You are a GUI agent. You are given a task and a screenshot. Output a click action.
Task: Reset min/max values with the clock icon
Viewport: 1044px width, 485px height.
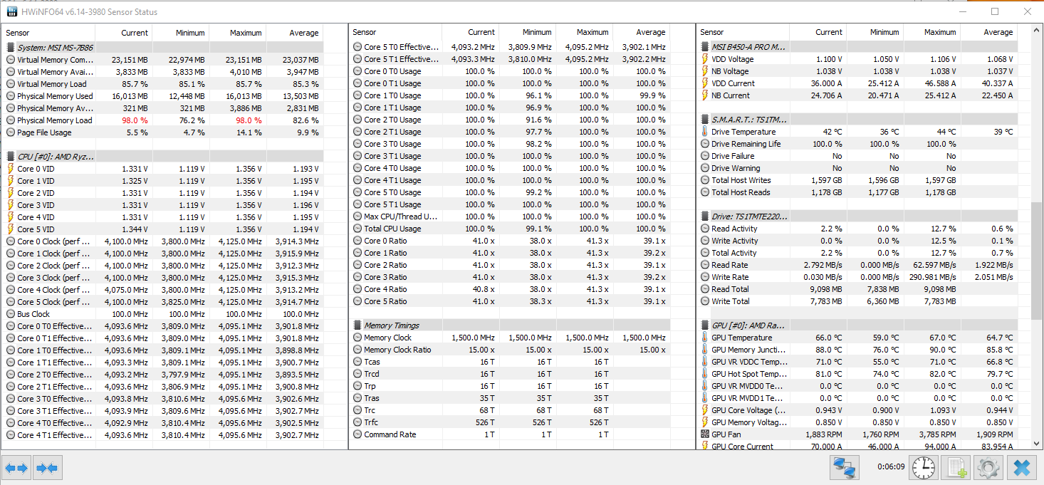924,468
